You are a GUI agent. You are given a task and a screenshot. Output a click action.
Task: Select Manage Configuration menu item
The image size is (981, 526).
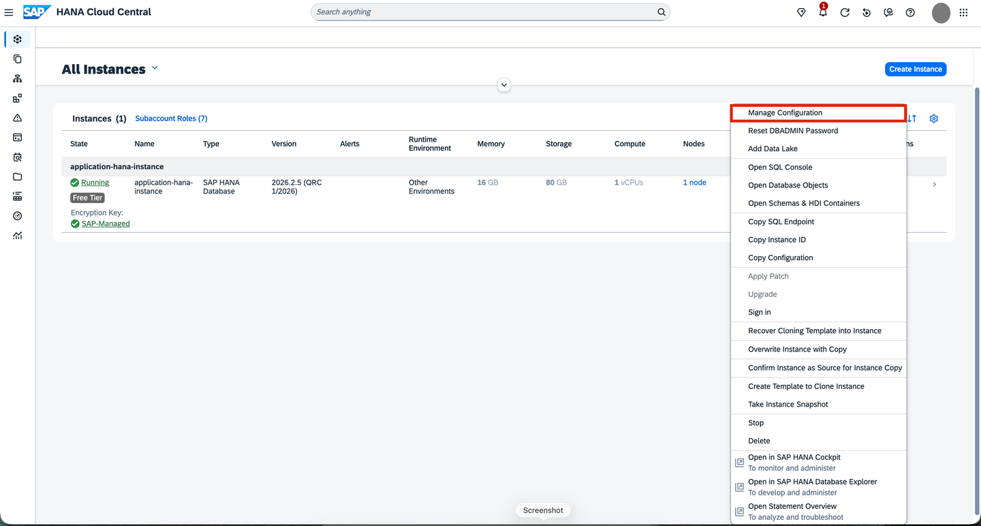[x=818, y=113]
